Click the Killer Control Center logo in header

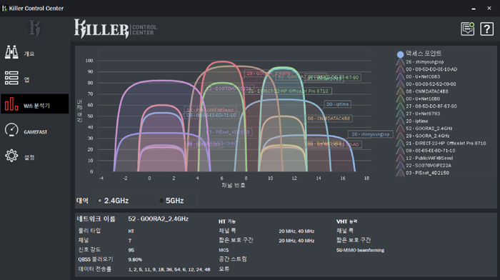click(x=116, y=29)
